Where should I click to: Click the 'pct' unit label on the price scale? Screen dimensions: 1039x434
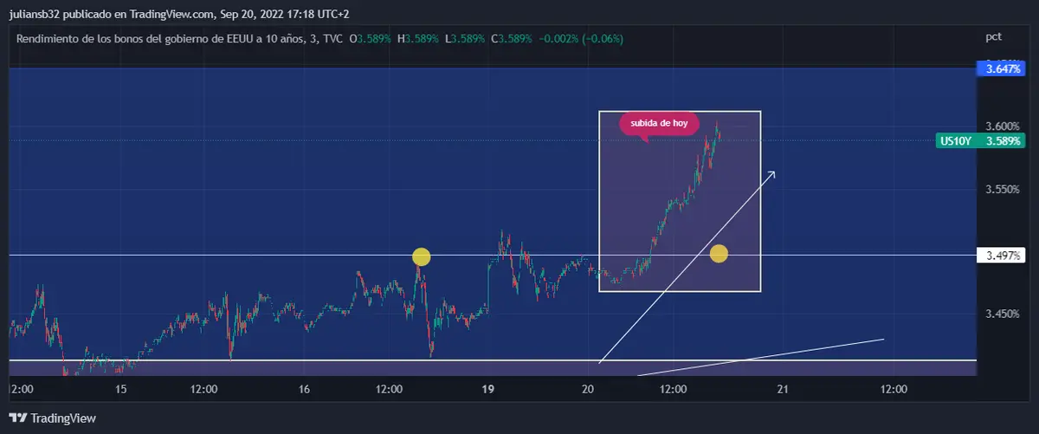coord(993,37)
